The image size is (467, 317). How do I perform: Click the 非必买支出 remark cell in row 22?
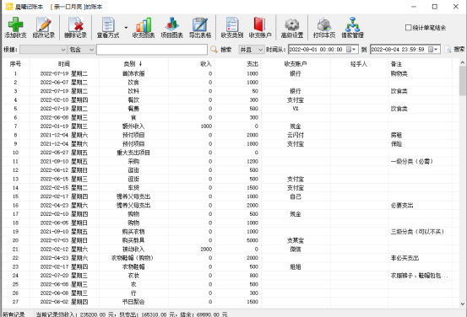405,258
